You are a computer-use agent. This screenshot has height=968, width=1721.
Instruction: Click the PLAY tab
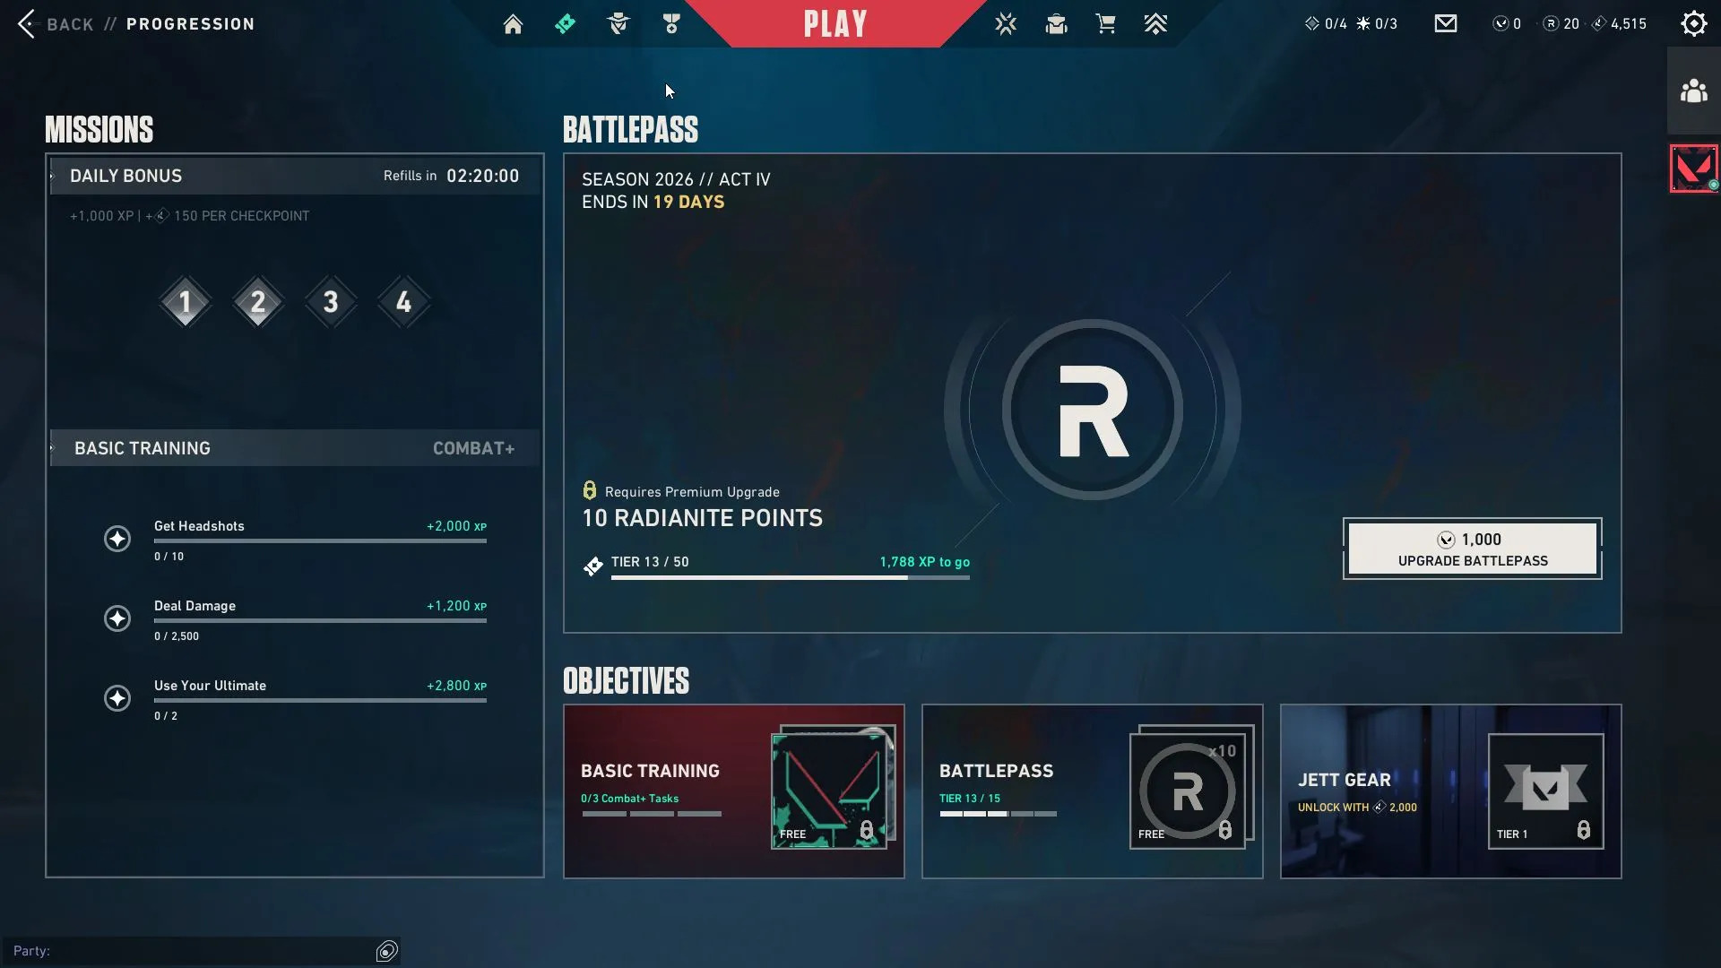(835, 24)
